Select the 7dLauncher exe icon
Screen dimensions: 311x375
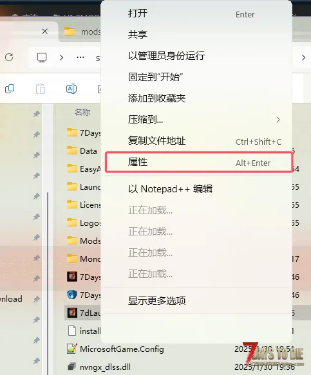coord(72,313)
